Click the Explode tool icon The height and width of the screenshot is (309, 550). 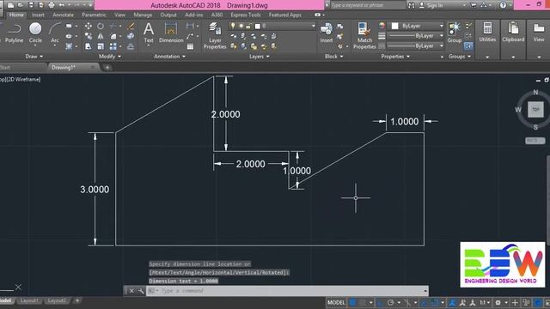tap(131, 36)
